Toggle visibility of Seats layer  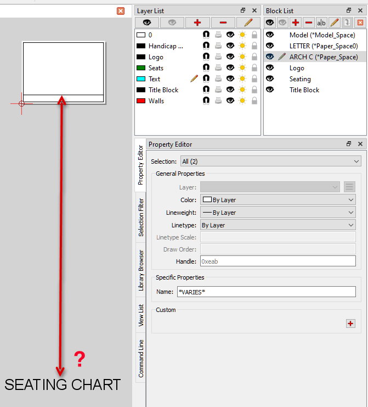point(230,68)
